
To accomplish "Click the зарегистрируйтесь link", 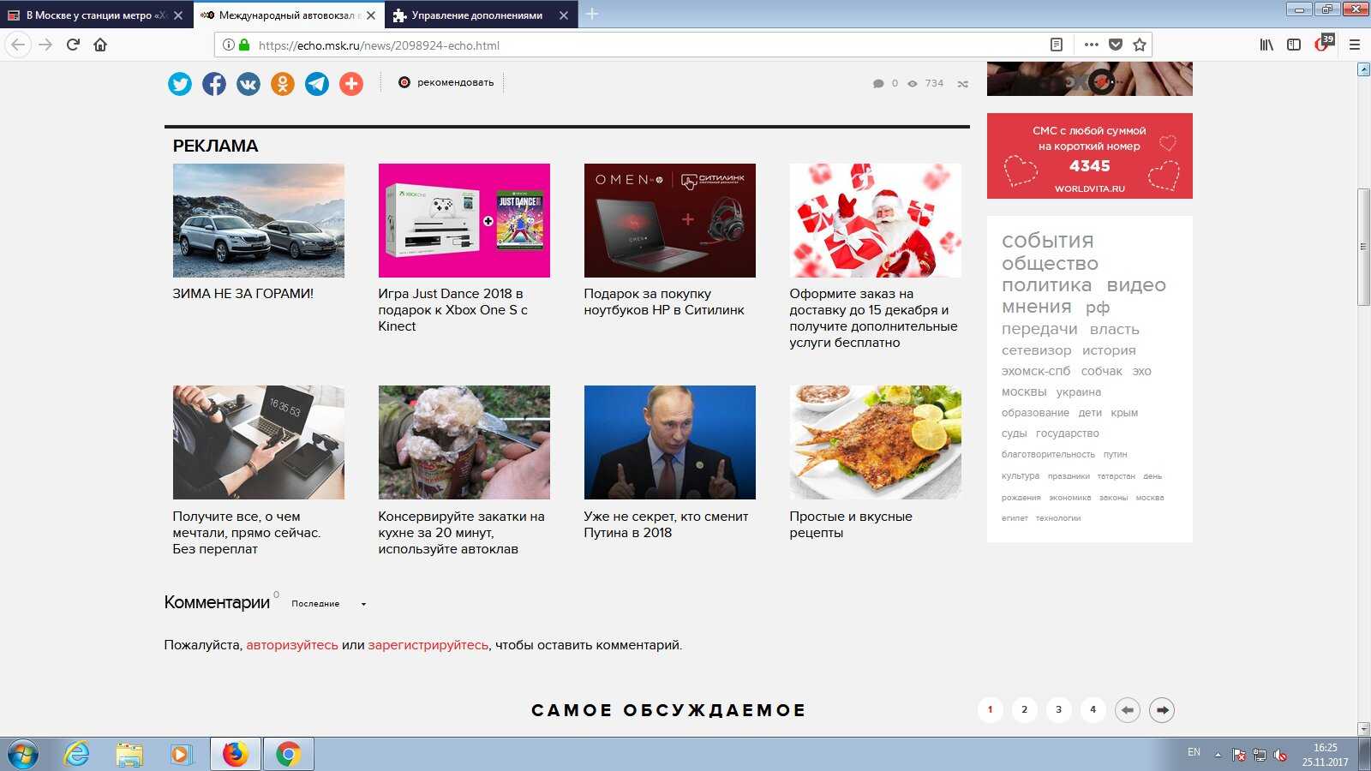I will (428, 645).
